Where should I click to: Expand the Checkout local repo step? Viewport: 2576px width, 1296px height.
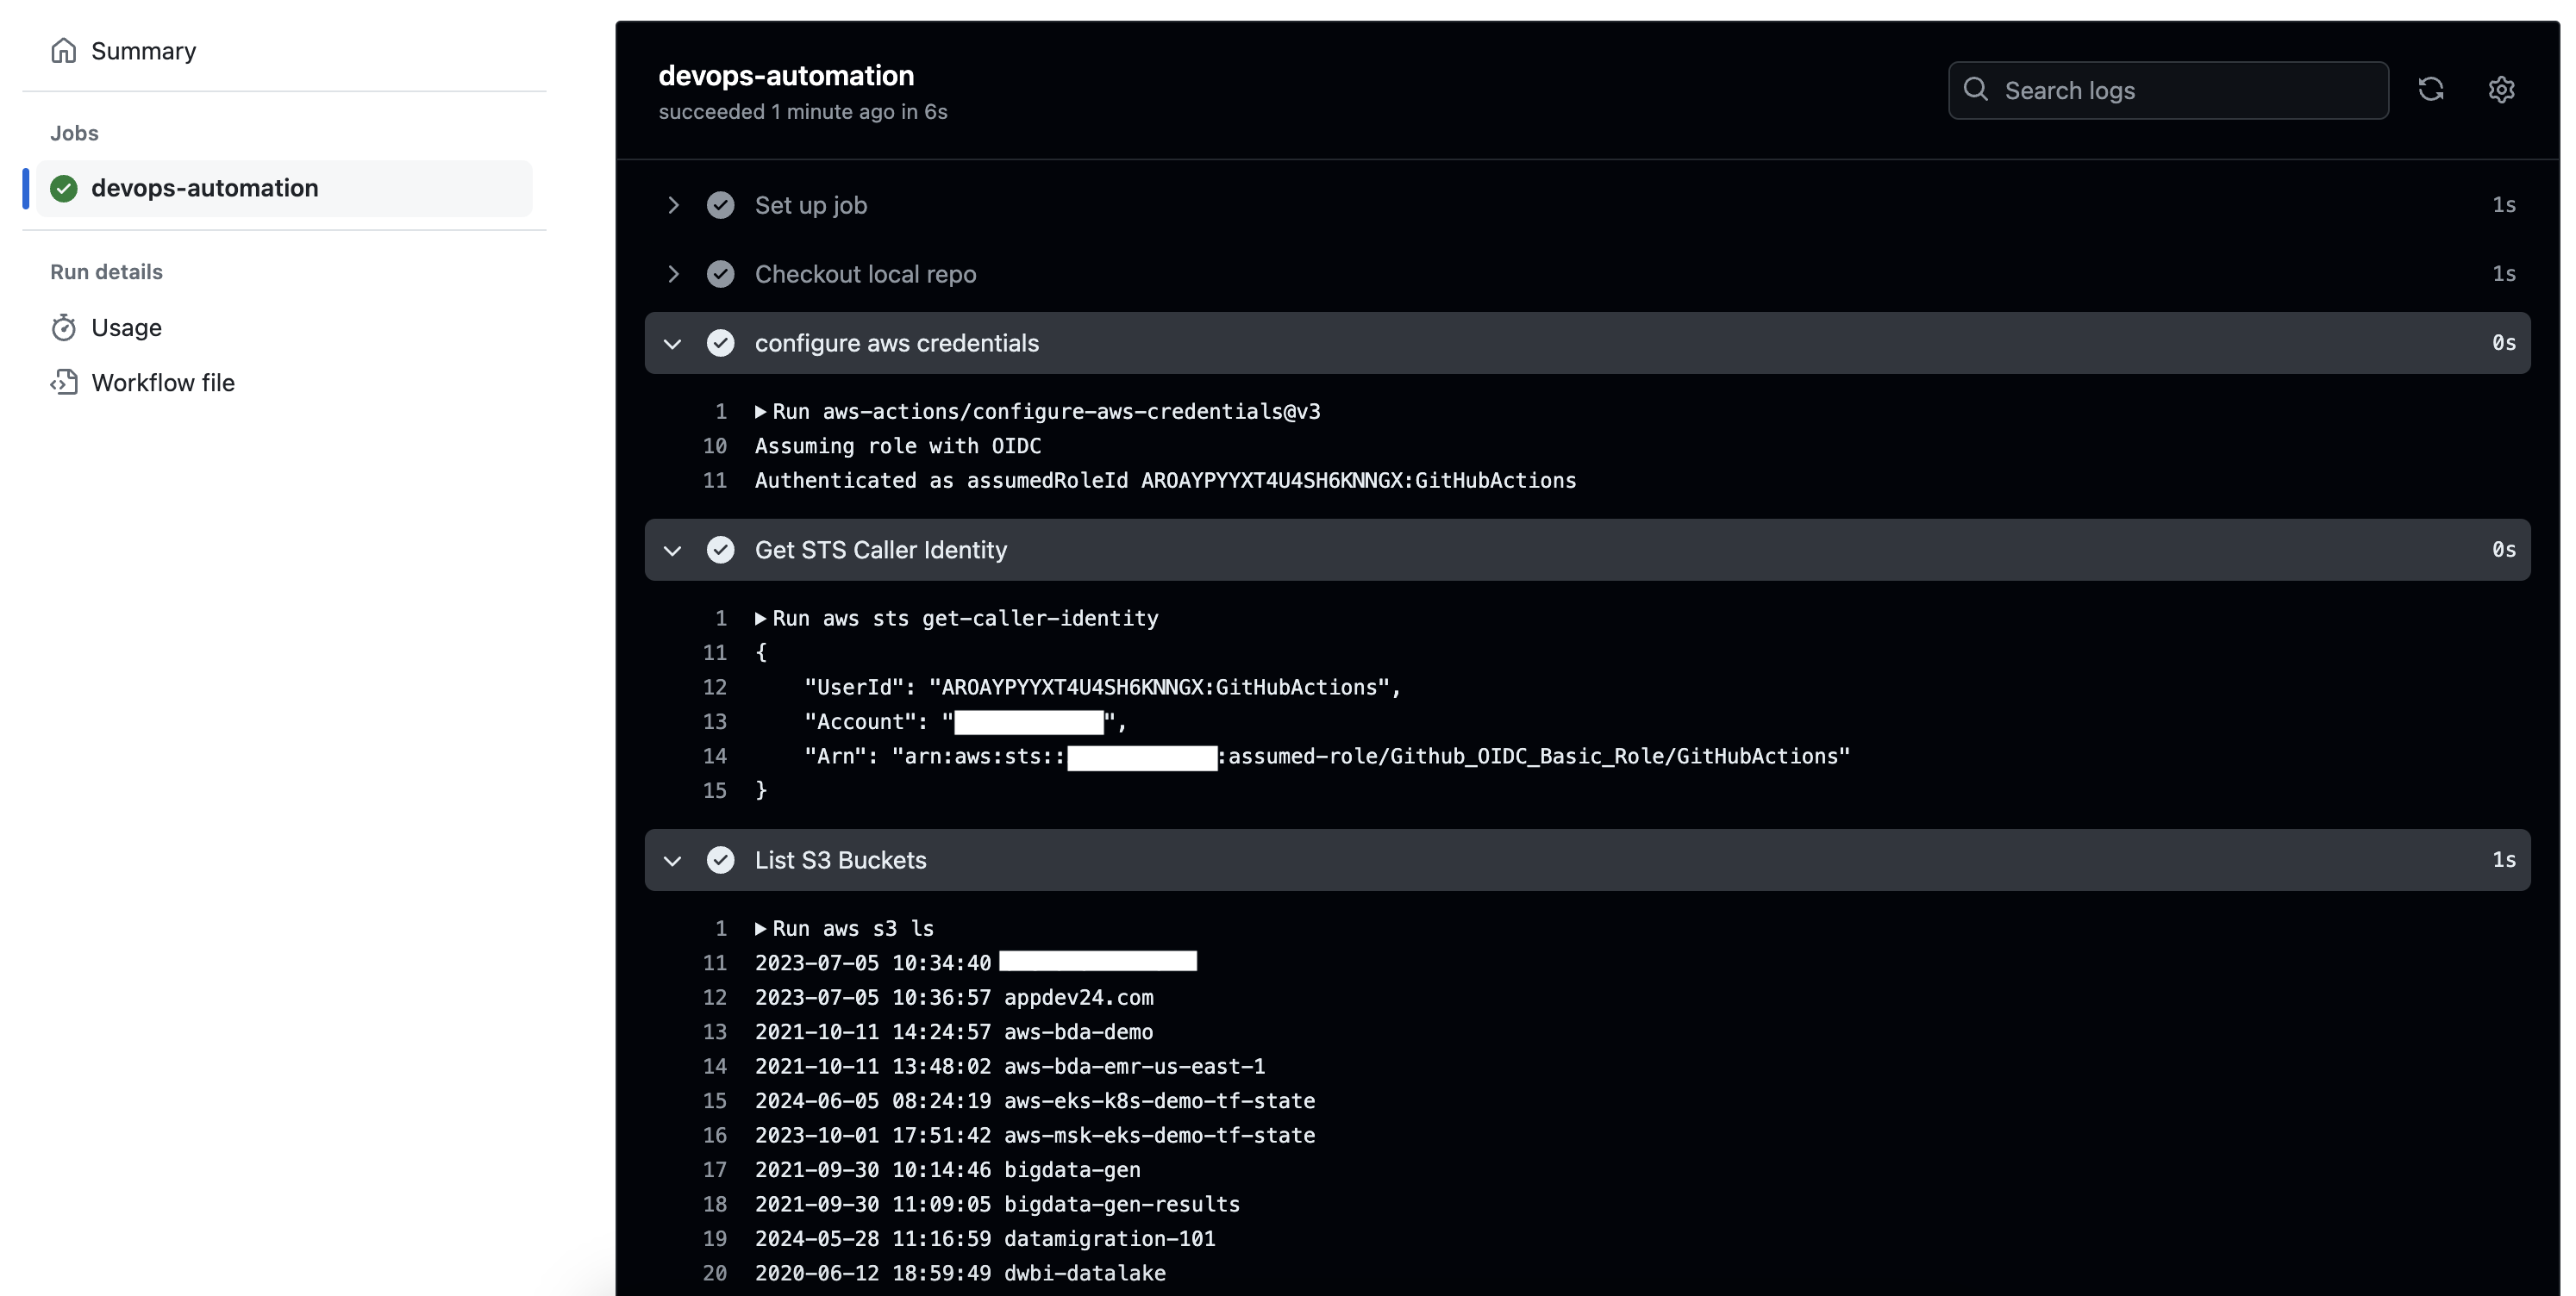click(673, 274)
